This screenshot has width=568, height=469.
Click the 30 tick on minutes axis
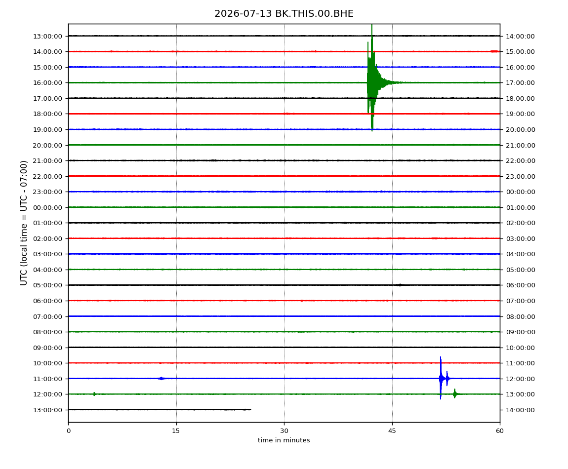click(x=284, y=430)
